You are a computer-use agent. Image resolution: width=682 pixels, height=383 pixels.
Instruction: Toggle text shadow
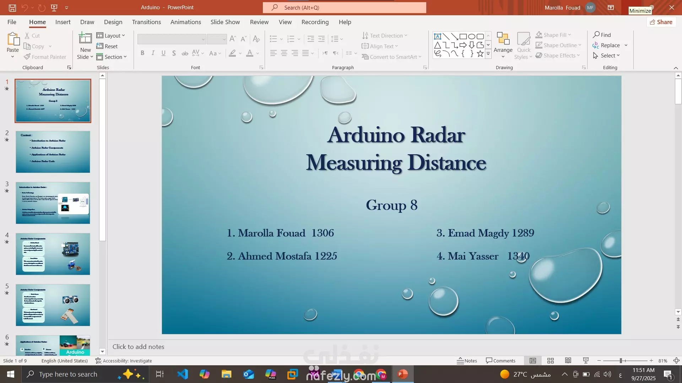pyautogui.click(x=174, y=53)
